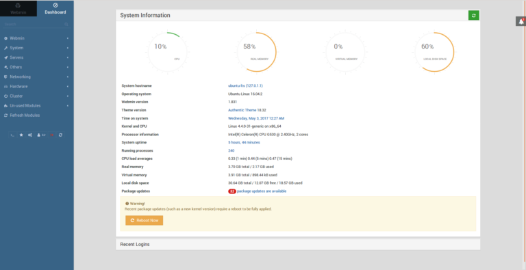This screenshot has width=526, height=270.
Task: Click the Dashboard speedometer icon
Action: (x=55, y=5)
